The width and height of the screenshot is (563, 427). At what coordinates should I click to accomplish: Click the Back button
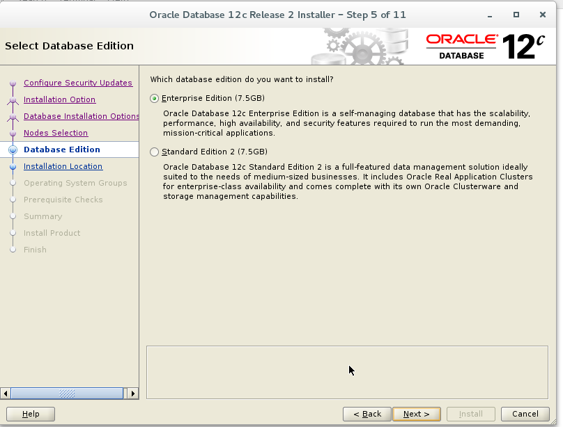click(367, 413)
